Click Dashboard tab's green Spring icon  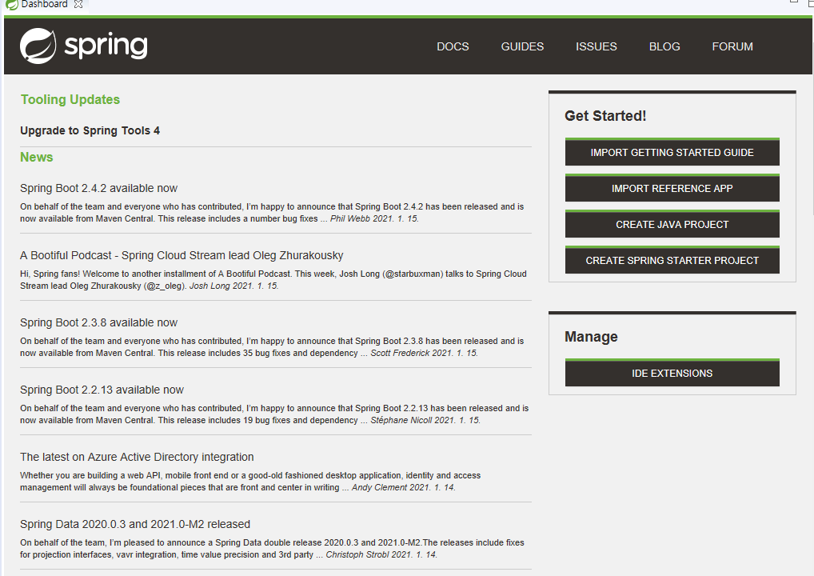coord(11,4)
